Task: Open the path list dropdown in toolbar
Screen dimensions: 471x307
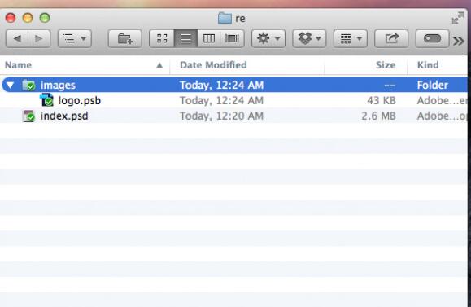Action: tap(75, 38)
